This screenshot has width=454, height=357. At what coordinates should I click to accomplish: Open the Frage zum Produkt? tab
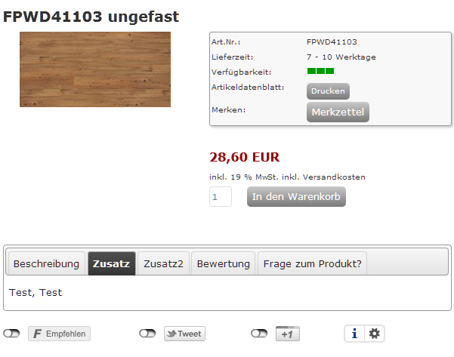(x=312, y=263)
